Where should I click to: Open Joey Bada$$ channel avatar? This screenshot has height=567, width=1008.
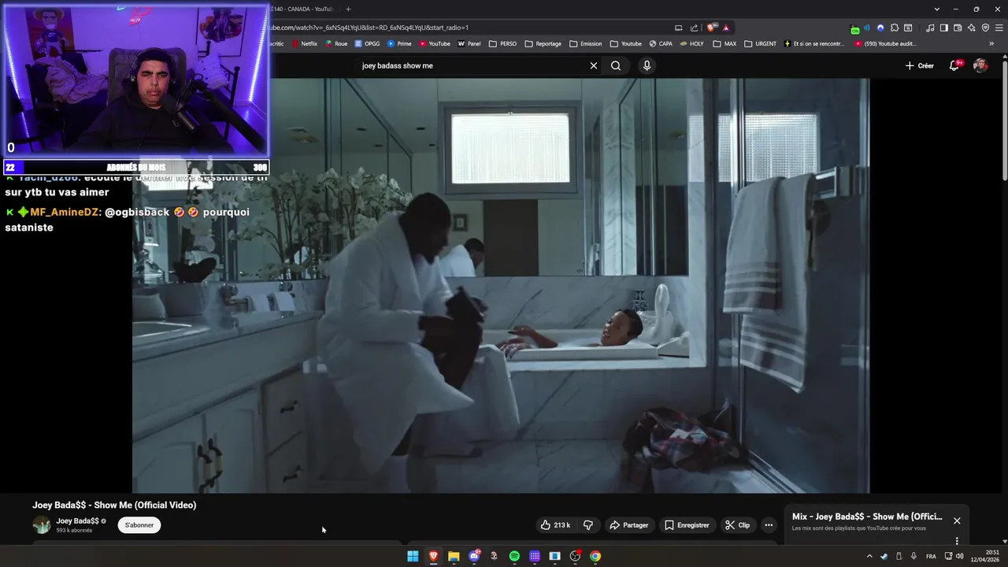[x=42, y=525]
